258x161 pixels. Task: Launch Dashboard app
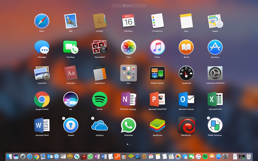pyautogui.click(x=186, y=73)
